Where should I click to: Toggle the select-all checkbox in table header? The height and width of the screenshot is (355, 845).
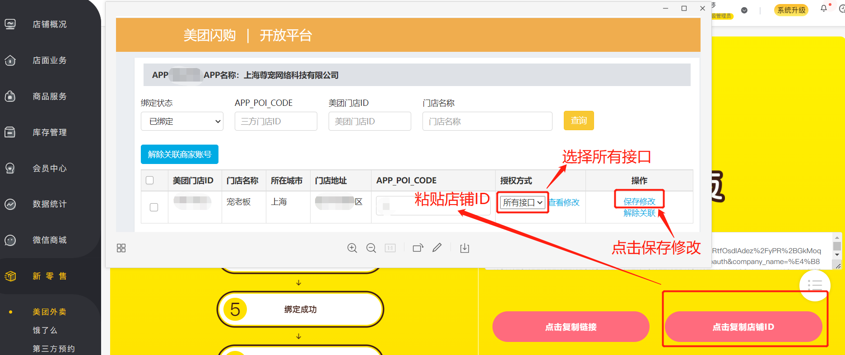pos(150,180)
